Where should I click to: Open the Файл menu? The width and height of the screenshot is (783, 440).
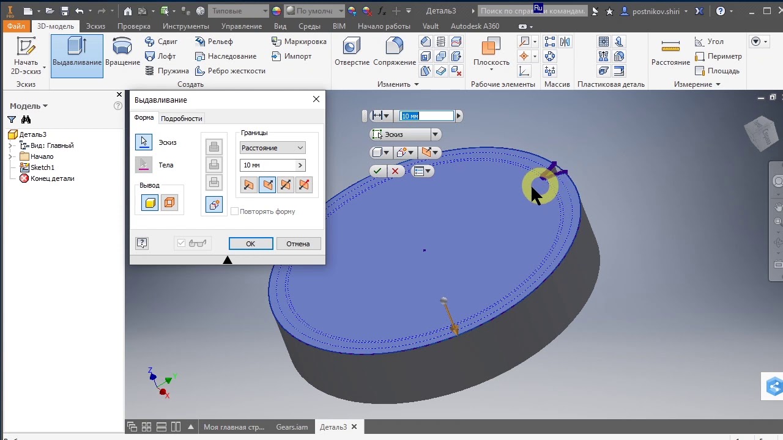point(17,26)
